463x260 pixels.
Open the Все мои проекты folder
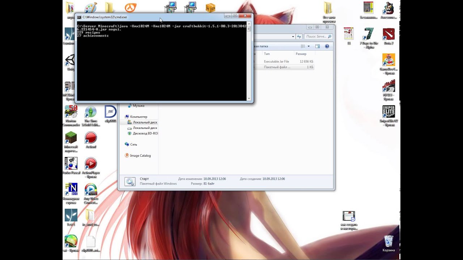(328, 12)
